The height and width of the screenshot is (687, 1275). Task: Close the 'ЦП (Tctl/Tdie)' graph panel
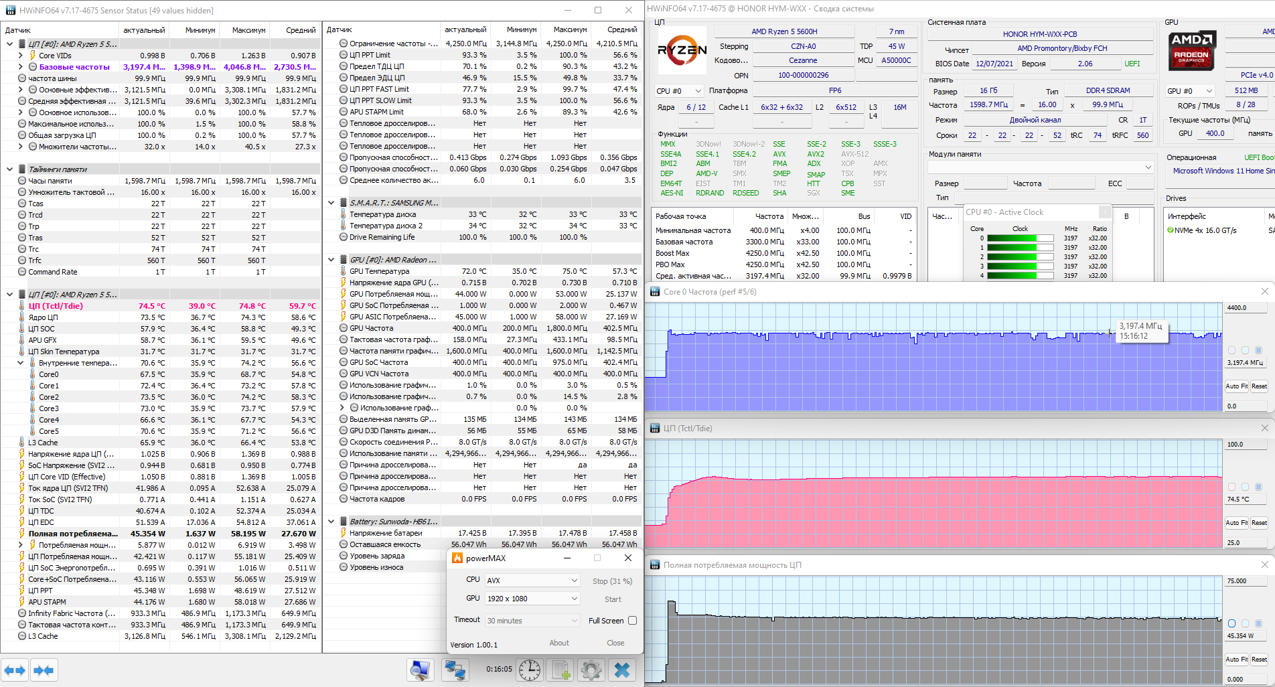[1264, 428]
